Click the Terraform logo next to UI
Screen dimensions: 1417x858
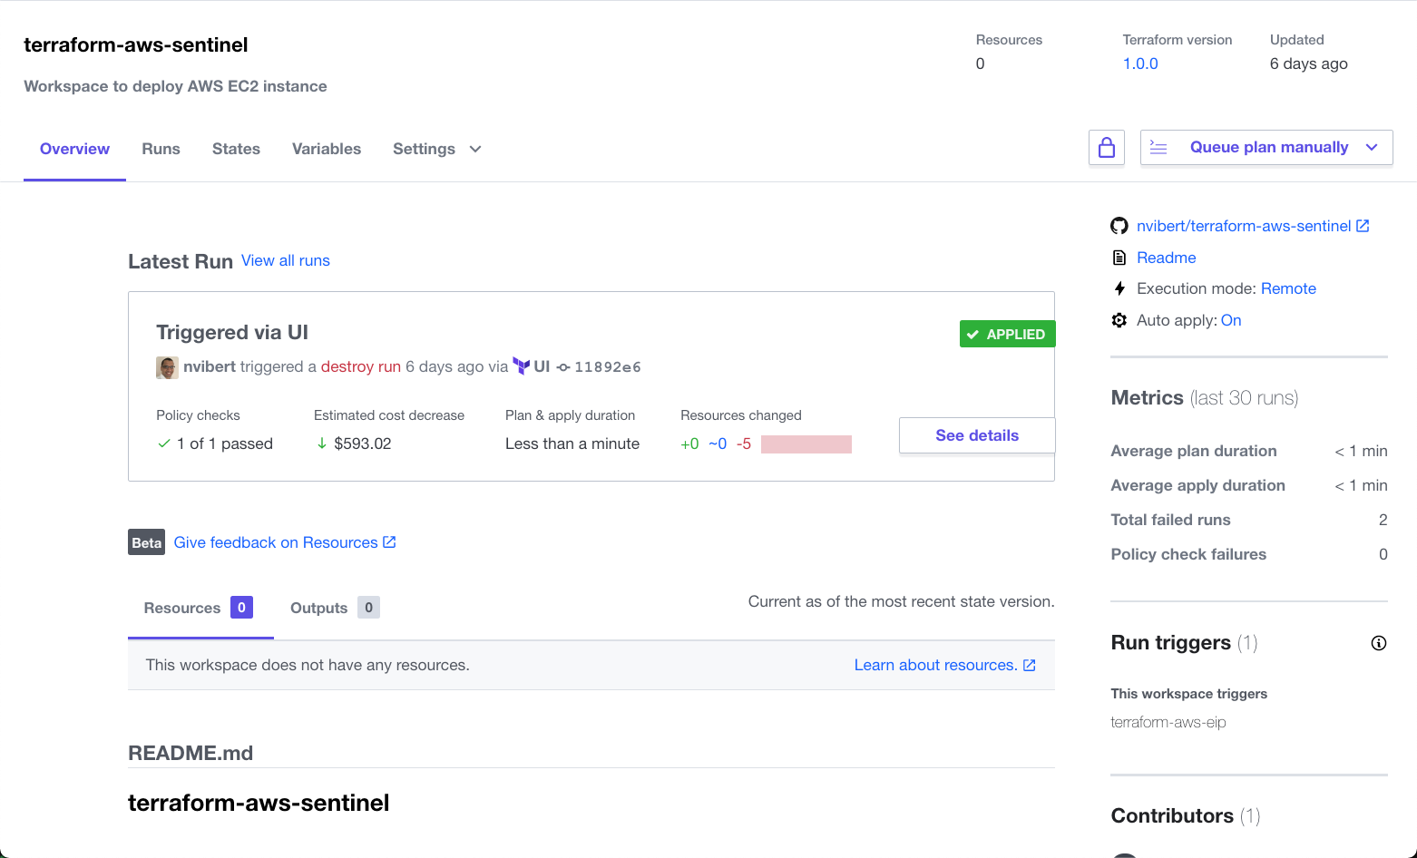tap(521, 366)
